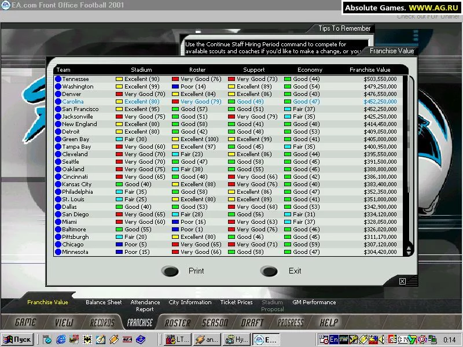Image resolution: width=463 pixels, height=347 pixels.
Task: Select the blue circle next to Minnesota
Action: 58,252
